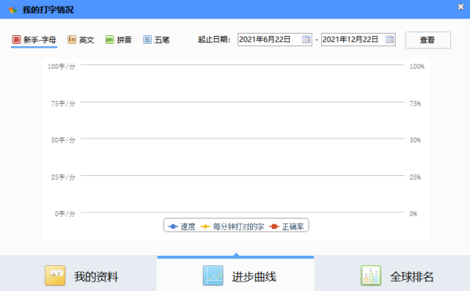Click the 我的资料 profile card icon
Screen dimensions: 470x291
coord(55,275)
